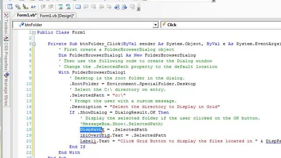Viewport: 281px width, 158px height.
Task: Click the Dim FolderBrowserDialog1 declaration line
Action: [x=127, y=55]
